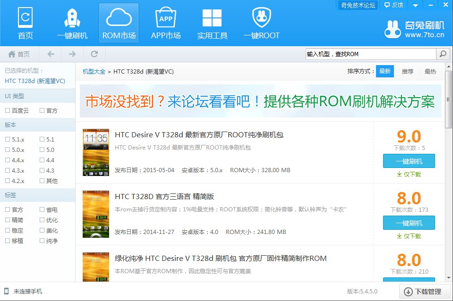
Task: Go back with the left arrow
Action: coord(51,54)
